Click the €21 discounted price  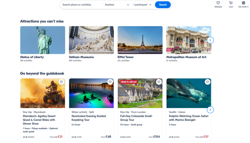pos(60,137)
